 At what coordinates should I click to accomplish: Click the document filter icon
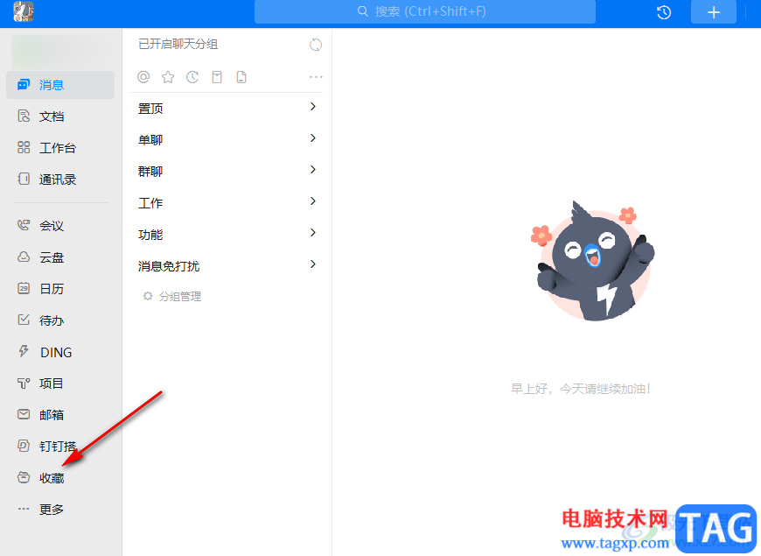coord(241,77)
